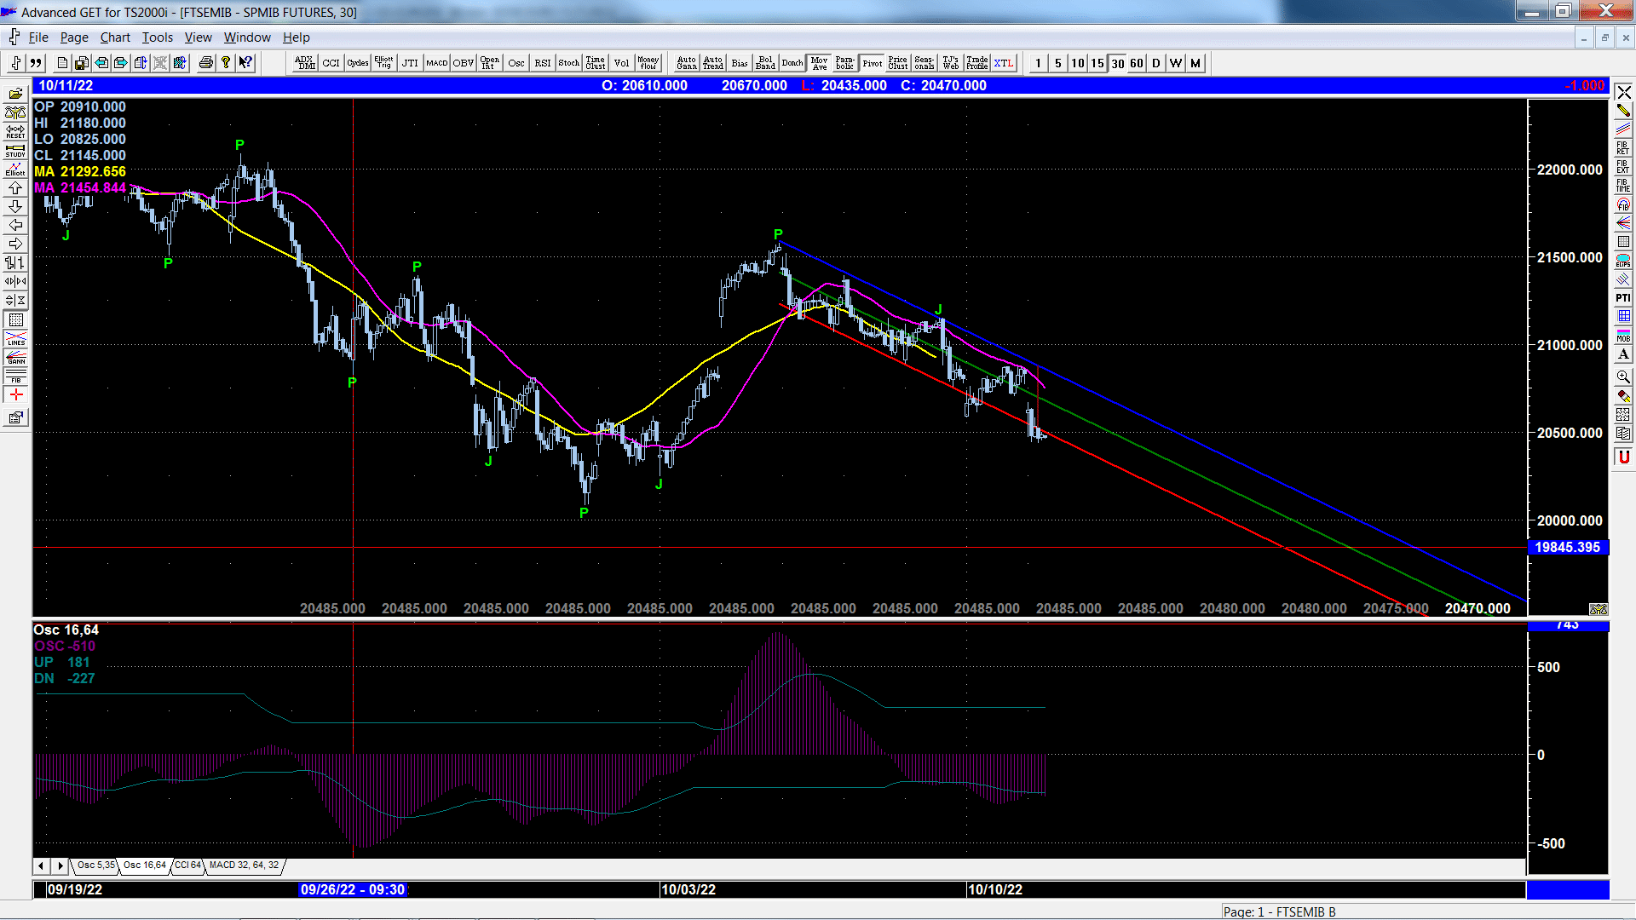Click the blue scrollbar block on date axis
The image size is (1636, 920).
[1568, 889]
